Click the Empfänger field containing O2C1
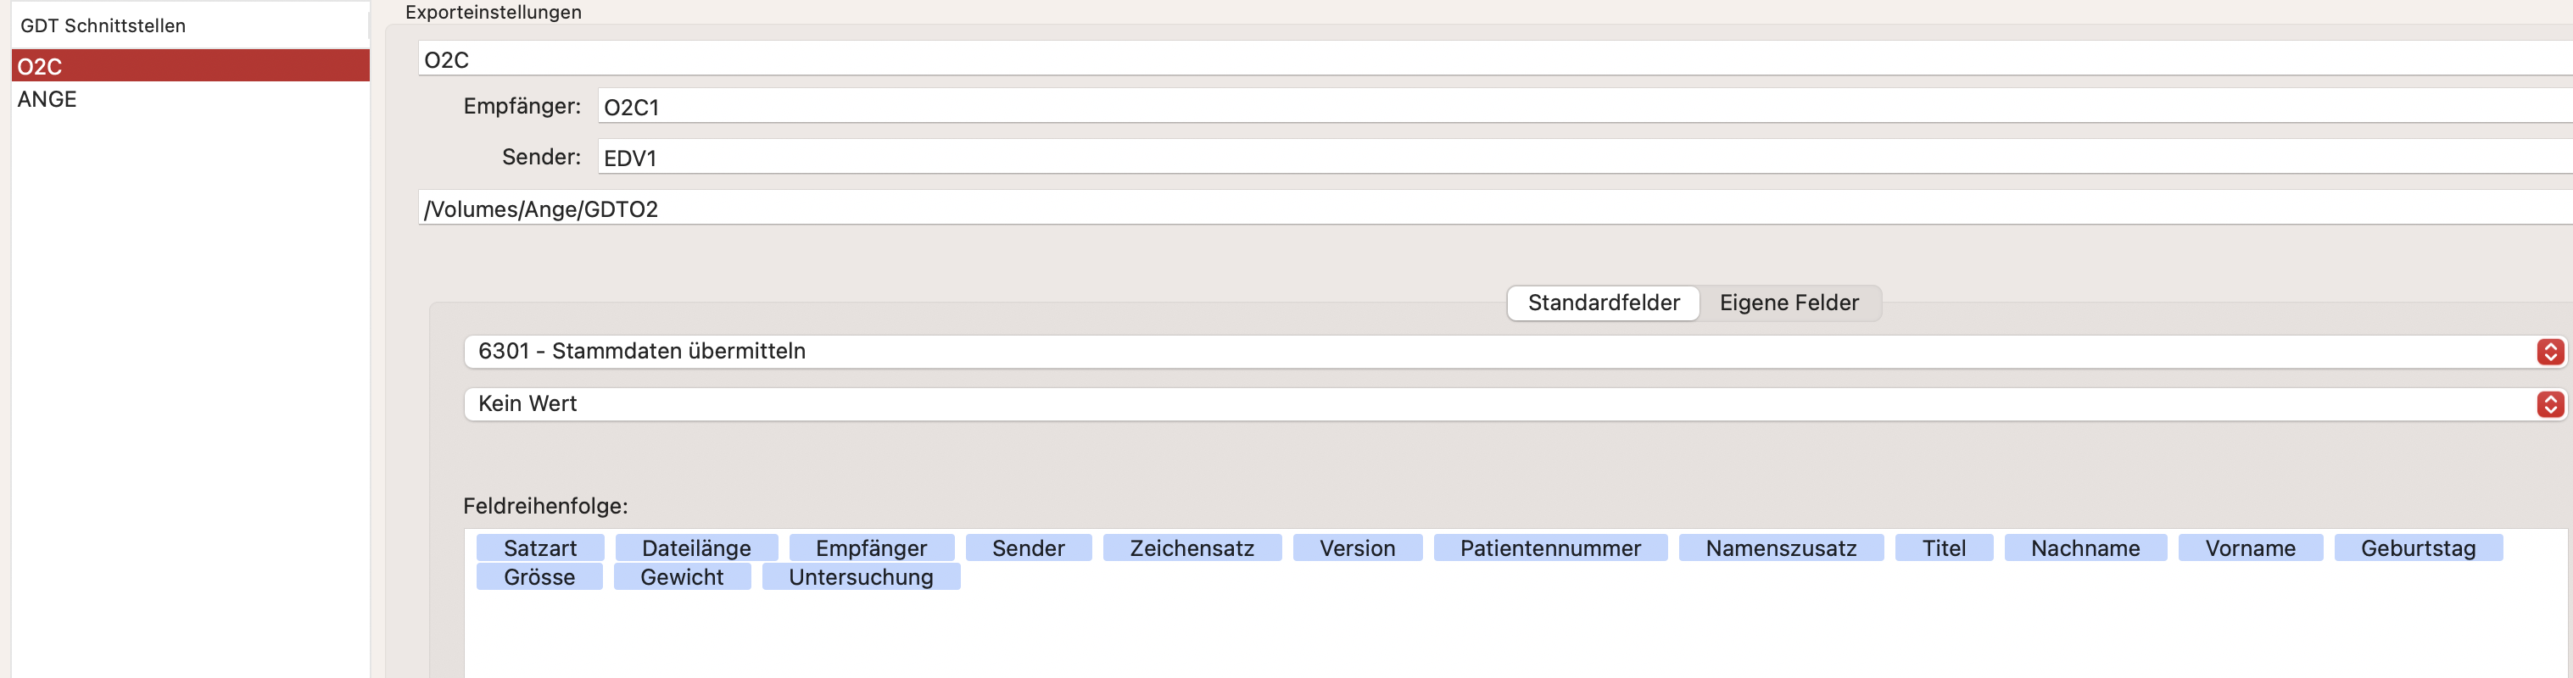Image resolution: width=2573 pixels, height=678 pixels. click(x=1585, y=107)
